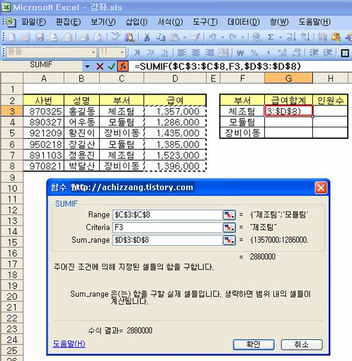
Task: Click the AutoSum sigma icon
Action: pos(271,37)
